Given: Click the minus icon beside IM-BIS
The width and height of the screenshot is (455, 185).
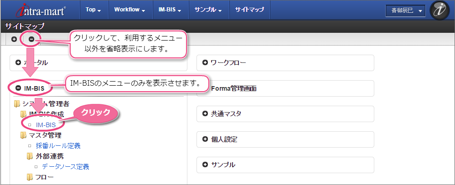Looking at the screenshot, I should 18,88.
